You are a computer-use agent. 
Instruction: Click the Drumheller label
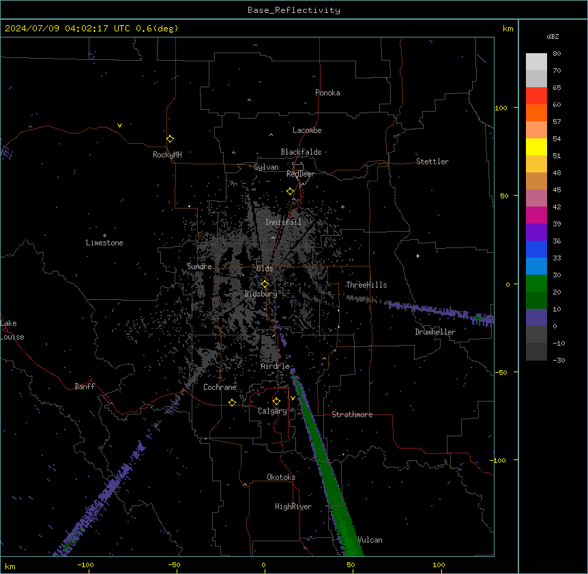pos(435,332)
